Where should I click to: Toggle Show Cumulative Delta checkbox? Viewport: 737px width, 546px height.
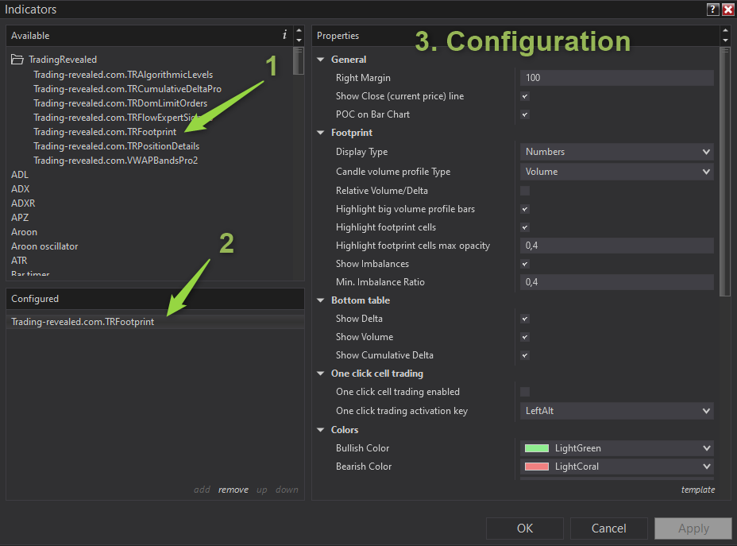point(525,355)
